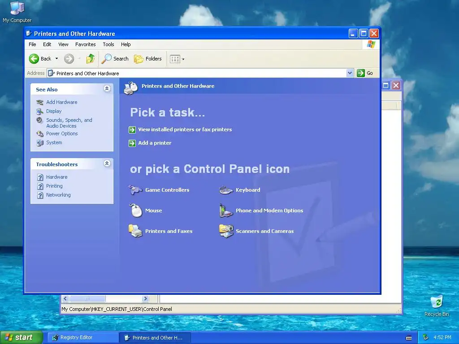Open Phone and Modem Options text link
The width and height of the screenshot is (459, 344).
coord(269,211)
